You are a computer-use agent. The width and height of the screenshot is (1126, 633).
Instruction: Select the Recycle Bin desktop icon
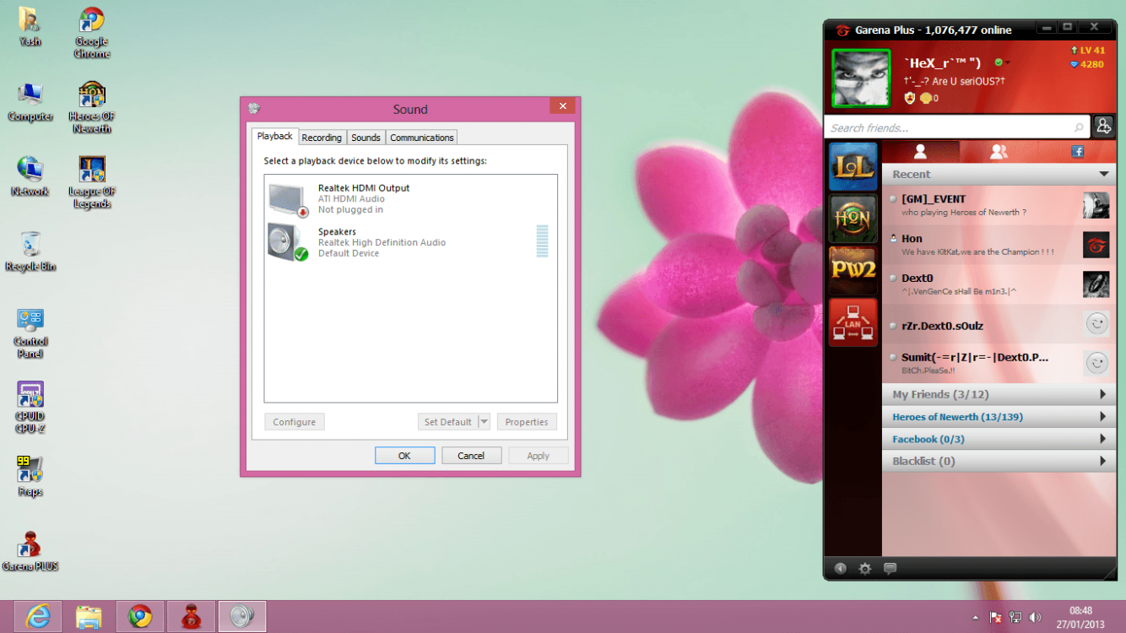30,251
